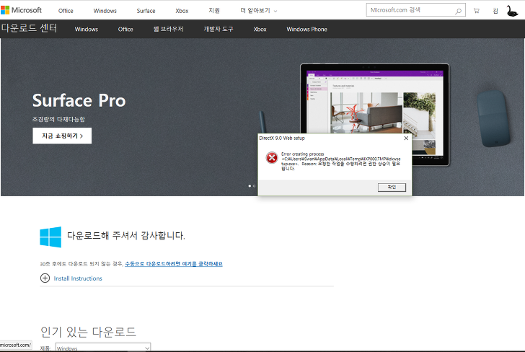Open the 제품 Windows dropdown
This screenshot has width=525, height=352.
tap(103, 348)
